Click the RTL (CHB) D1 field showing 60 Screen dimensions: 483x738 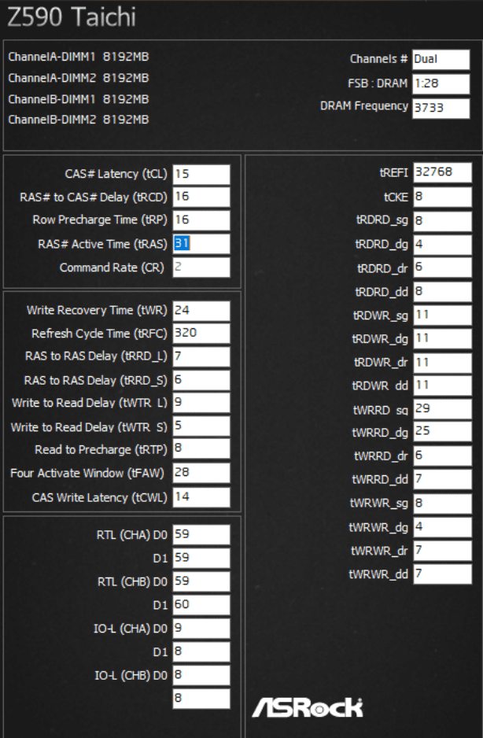pos(201,605)
